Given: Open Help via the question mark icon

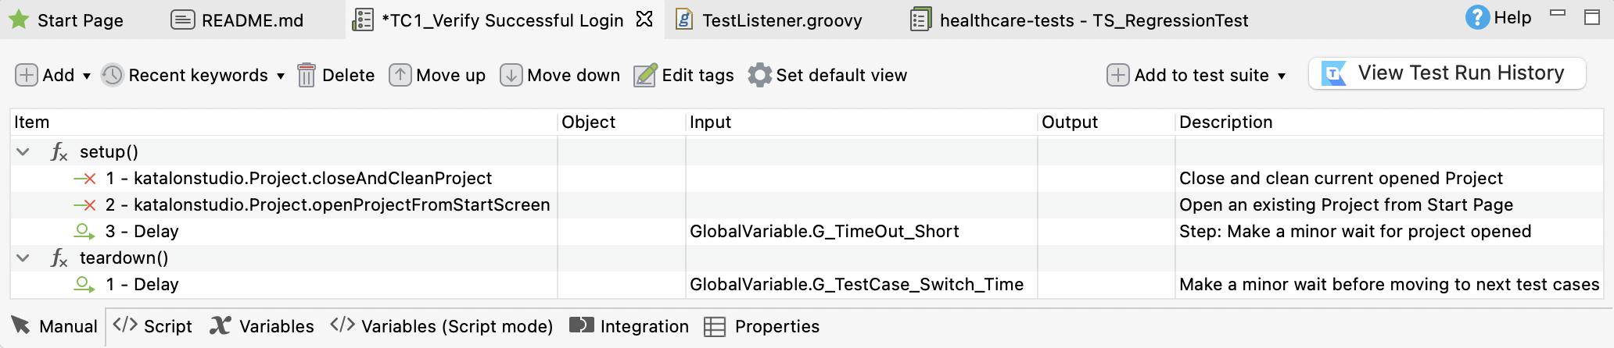Looking at the screenshot, I should tap(1476, 18).
